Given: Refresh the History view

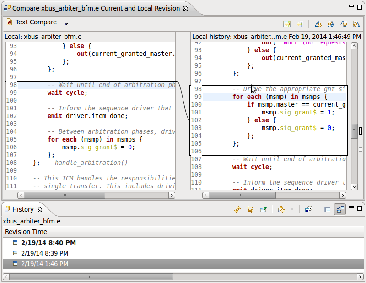Looking at the screenshot, I should pyautogui.click(x=237, y=209).
